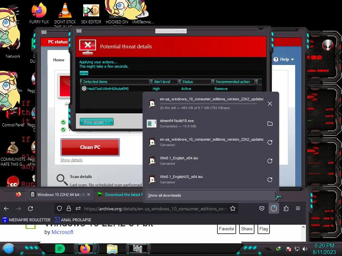
Task: Click the Share button on archive page
Action: (x=247, y=229)
